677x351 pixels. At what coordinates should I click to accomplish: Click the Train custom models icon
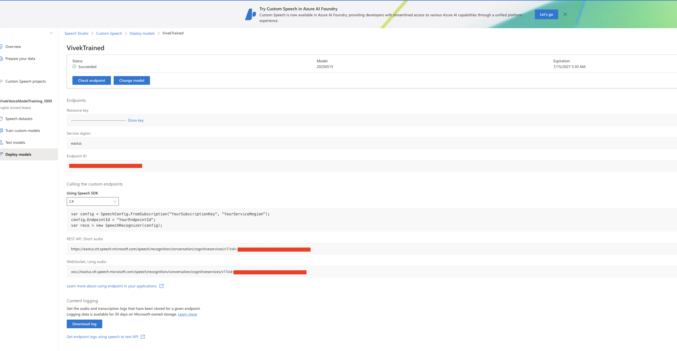(x=1, y=131)
